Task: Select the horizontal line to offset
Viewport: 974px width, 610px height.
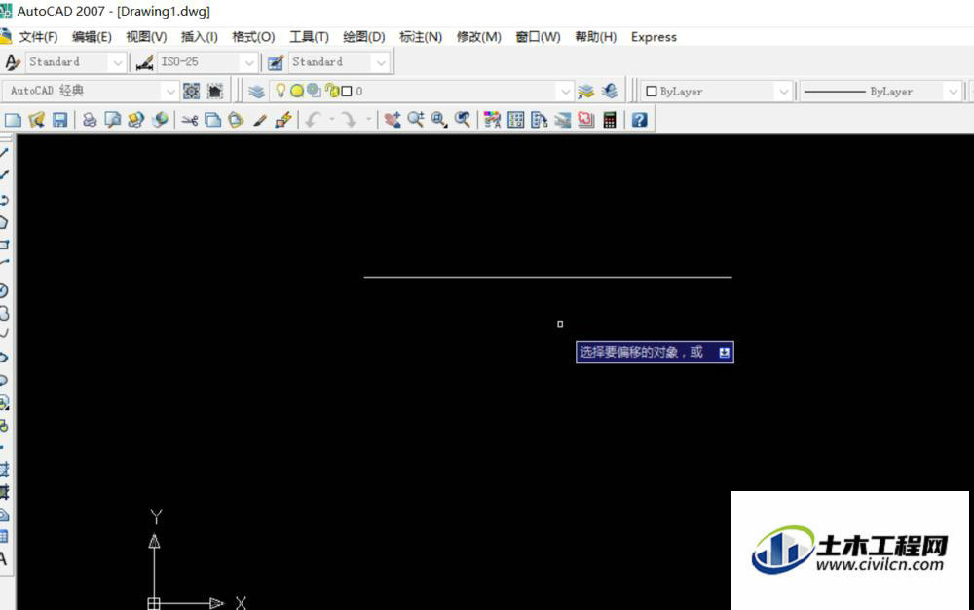Action: tap(547, 277)
